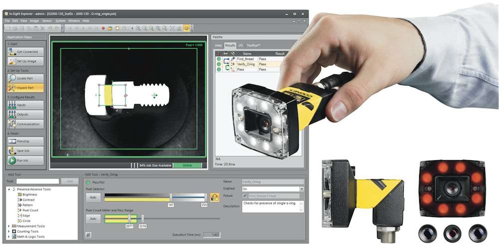Click the zoom out magnifier icon
This screenshot has height=246, width=499.
pos(145,28)
